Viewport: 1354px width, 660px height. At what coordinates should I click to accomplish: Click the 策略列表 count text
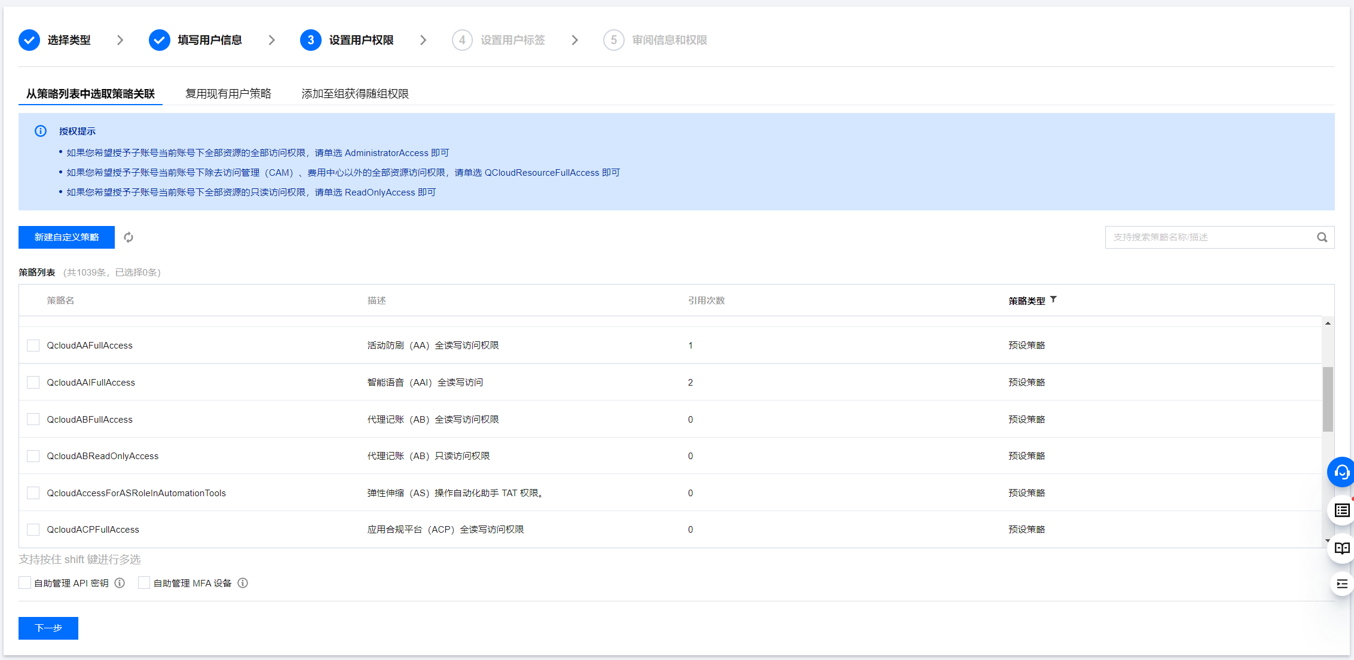pos(112,273)
